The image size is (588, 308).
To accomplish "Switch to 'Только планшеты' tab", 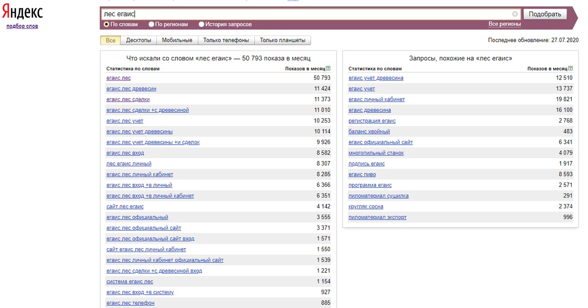I will point(283,40).
